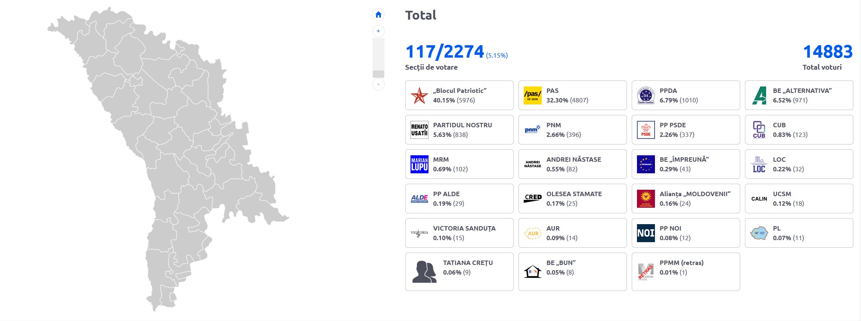This screenshot has width=861, height=321.
Task: Select the PP NOI party name
Action: pyautogui.click(x=670, y=229)
